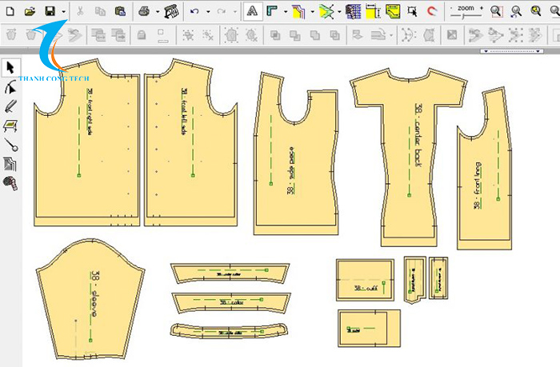Screen dimensions: 560x367
Task: Expand the redo history dropdown
Action: point(235,12)
